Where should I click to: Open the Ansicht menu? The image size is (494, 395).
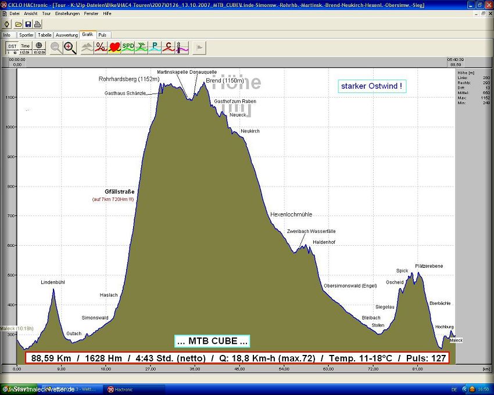pos(31,13)
